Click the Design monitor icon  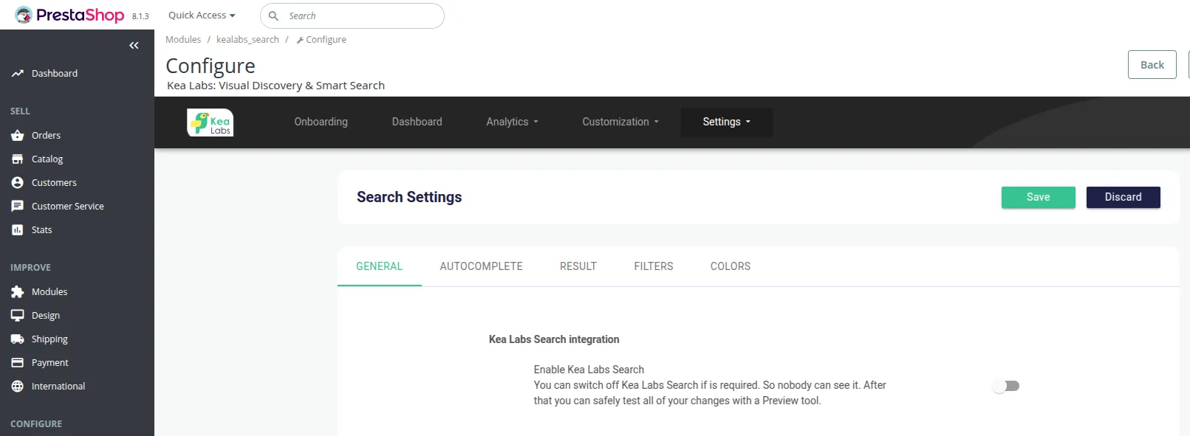(x=18, y=316)
